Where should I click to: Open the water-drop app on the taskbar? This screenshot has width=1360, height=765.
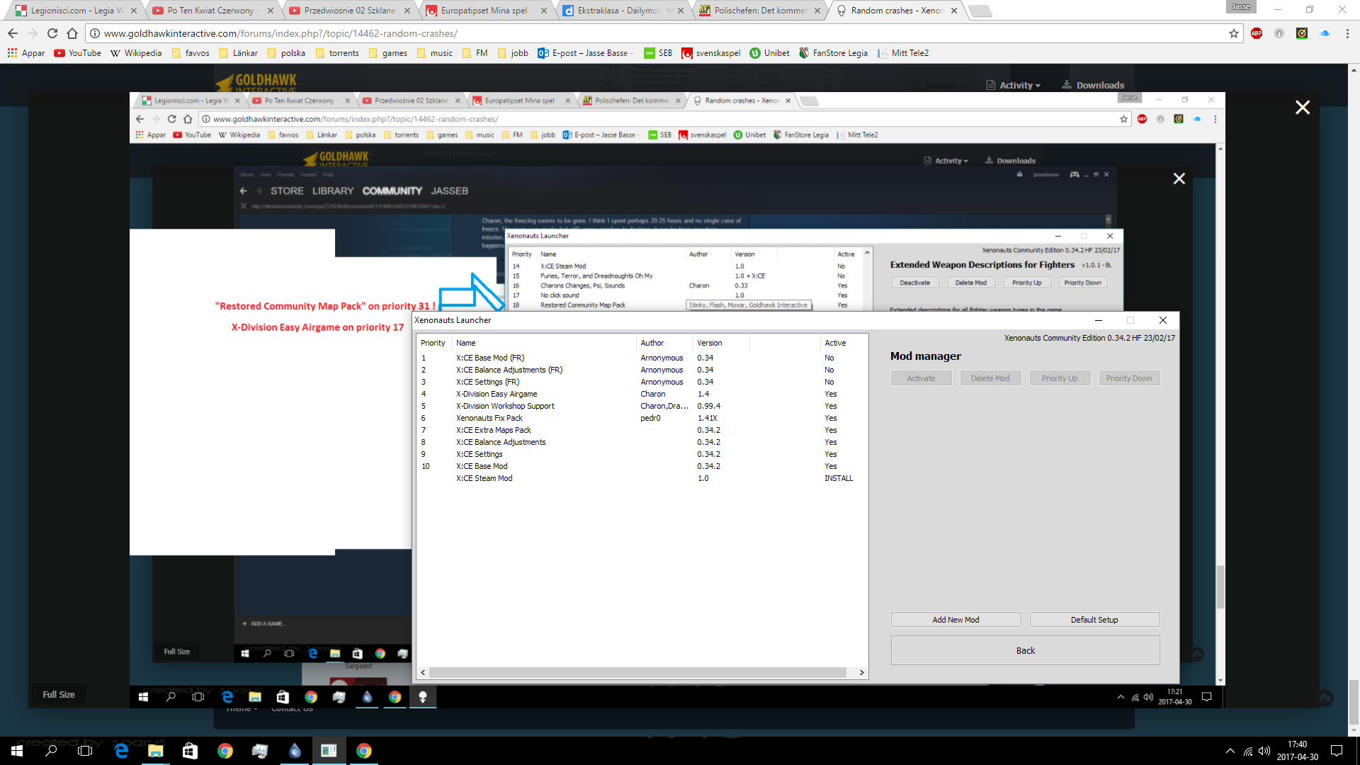[295, 751]
